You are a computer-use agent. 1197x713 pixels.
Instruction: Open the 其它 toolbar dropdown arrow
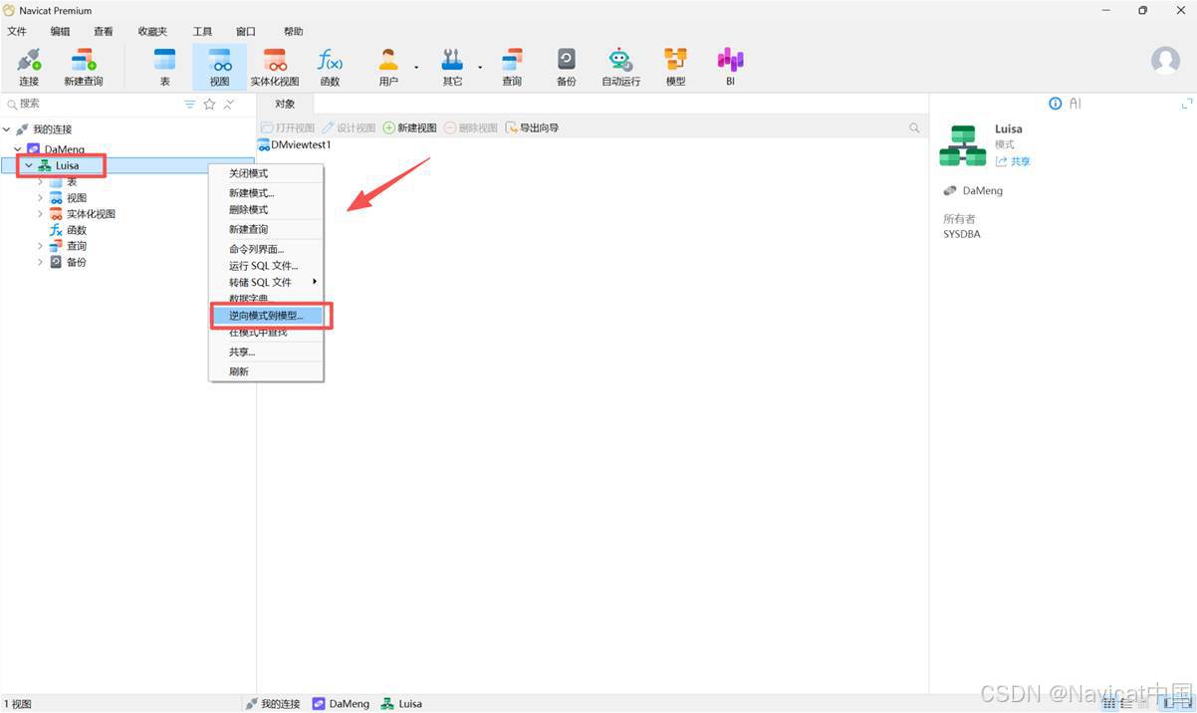(x=479, y=68)
